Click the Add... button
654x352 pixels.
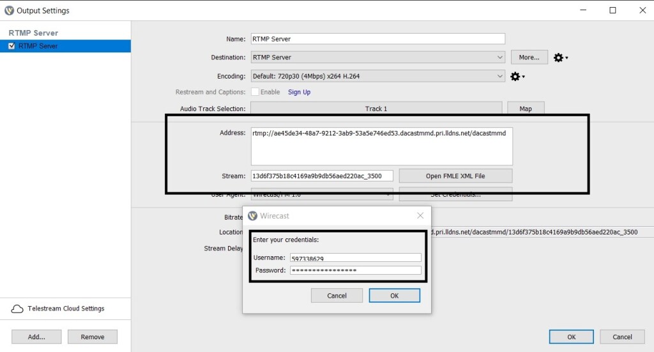36,337
